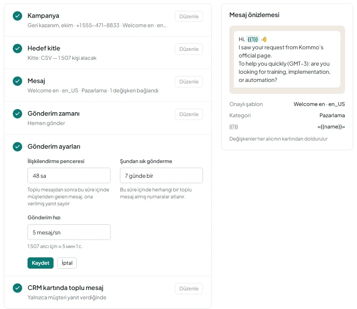This screenshot has width=357, height=309.
Task: Open the Gönderim hızı 5 mesaj/sn dropdown
Action: [x=69, y=232]
